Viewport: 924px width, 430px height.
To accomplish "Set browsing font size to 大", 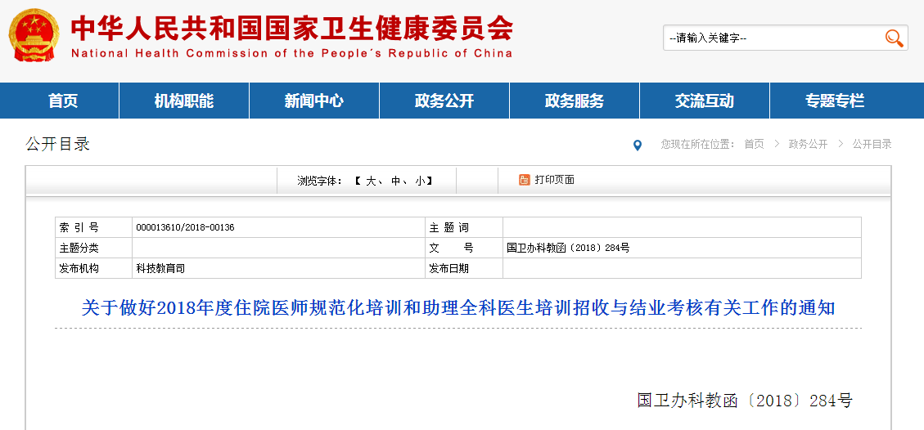I will pyautogui.click(x=371, y=181).
